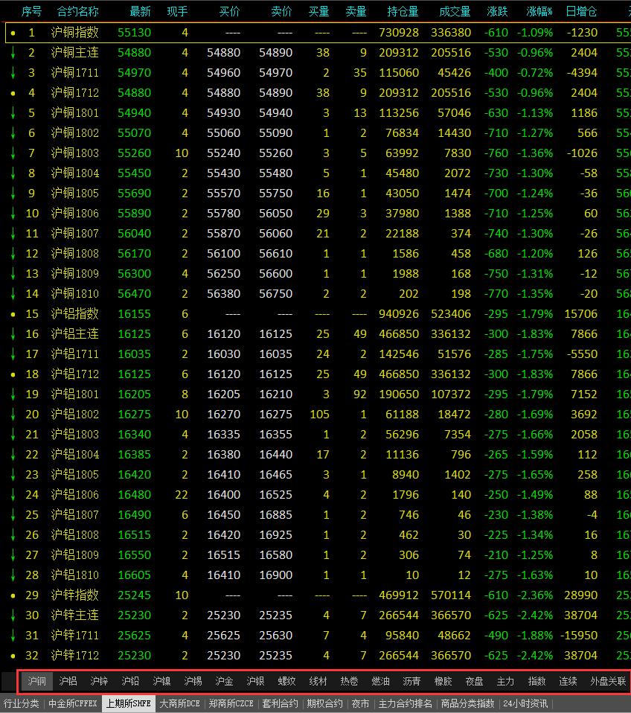
Task: Select the 沪铝主连 contract row
Action: tap(74, 334)
